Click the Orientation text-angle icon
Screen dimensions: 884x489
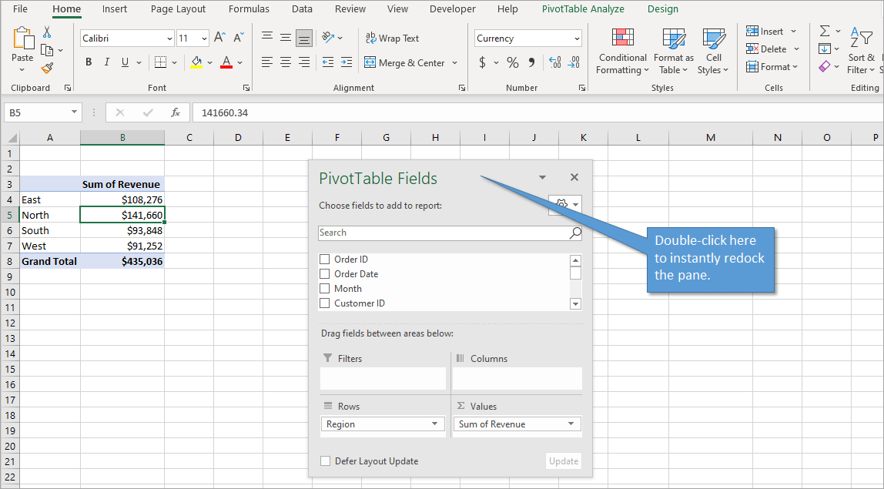(x=328, y=37)
